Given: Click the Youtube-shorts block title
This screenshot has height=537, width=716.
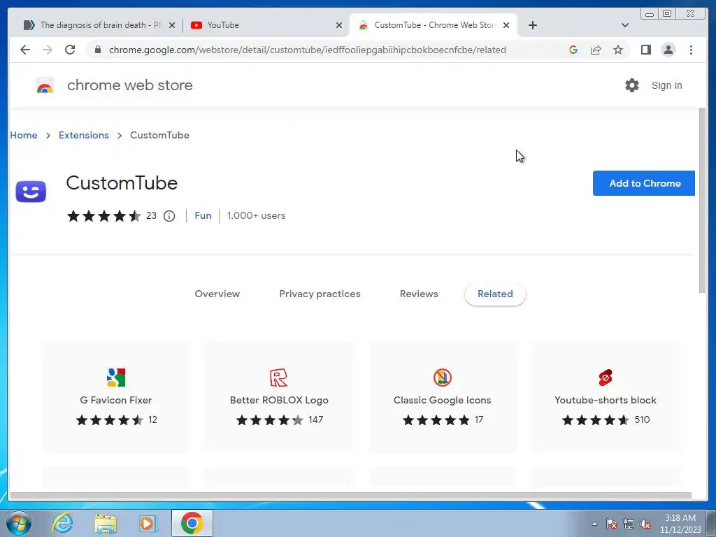Looking at the screenshot, I should pyautogui.click(x=606, y=400).
